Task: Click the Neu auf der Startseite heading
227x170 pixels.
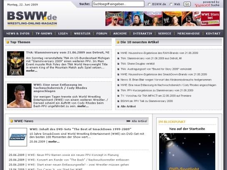Action: [187, 129]
